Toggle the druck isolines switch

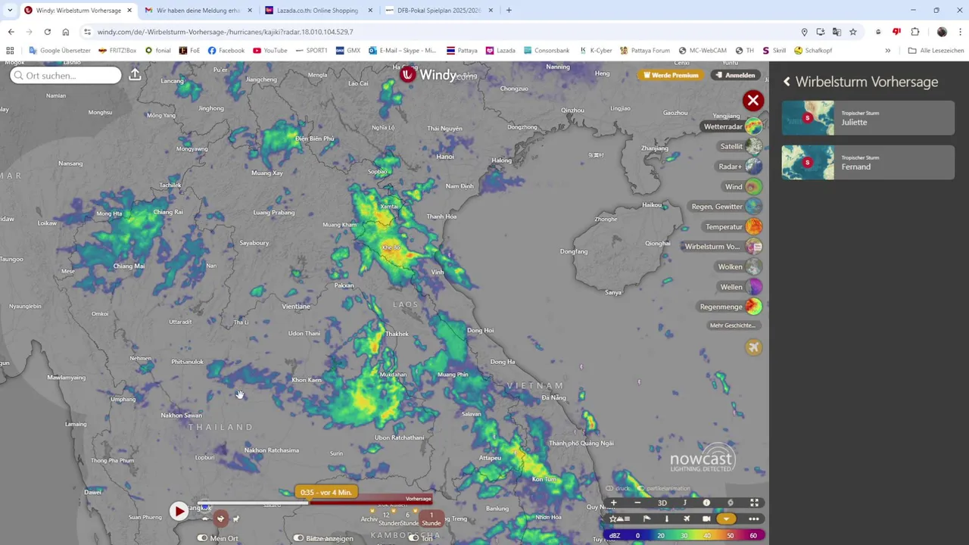tap(609, 488)
